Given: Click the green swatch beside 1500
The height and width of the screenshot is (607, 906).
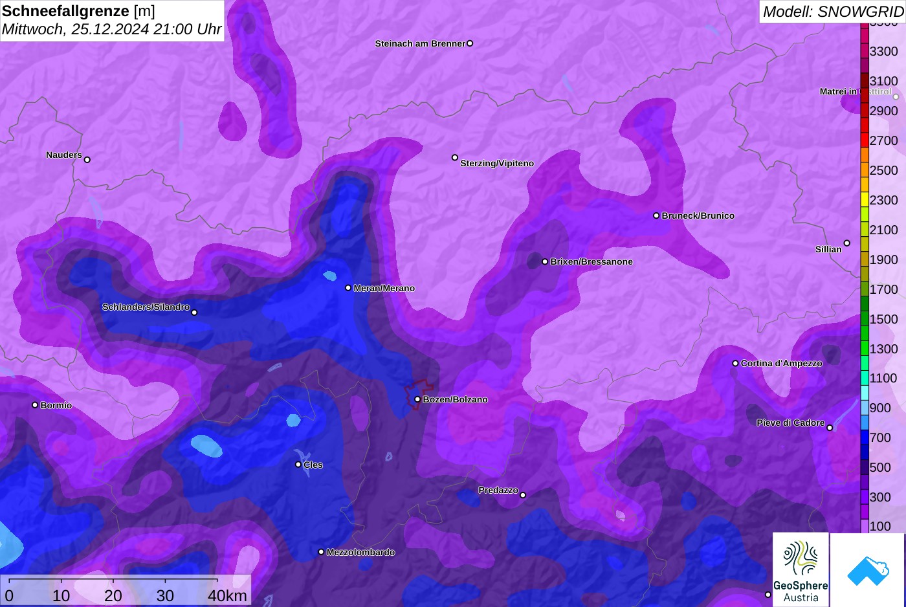Looking at the screenshot, I should pyautogui.click(x=865, y=319).
